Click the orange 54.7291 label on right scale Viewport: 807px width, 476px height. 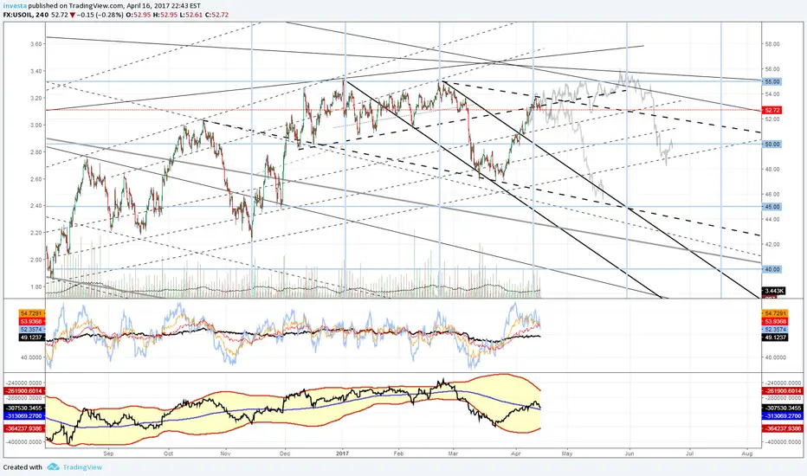pyautogui.click(x=775, y=313)
